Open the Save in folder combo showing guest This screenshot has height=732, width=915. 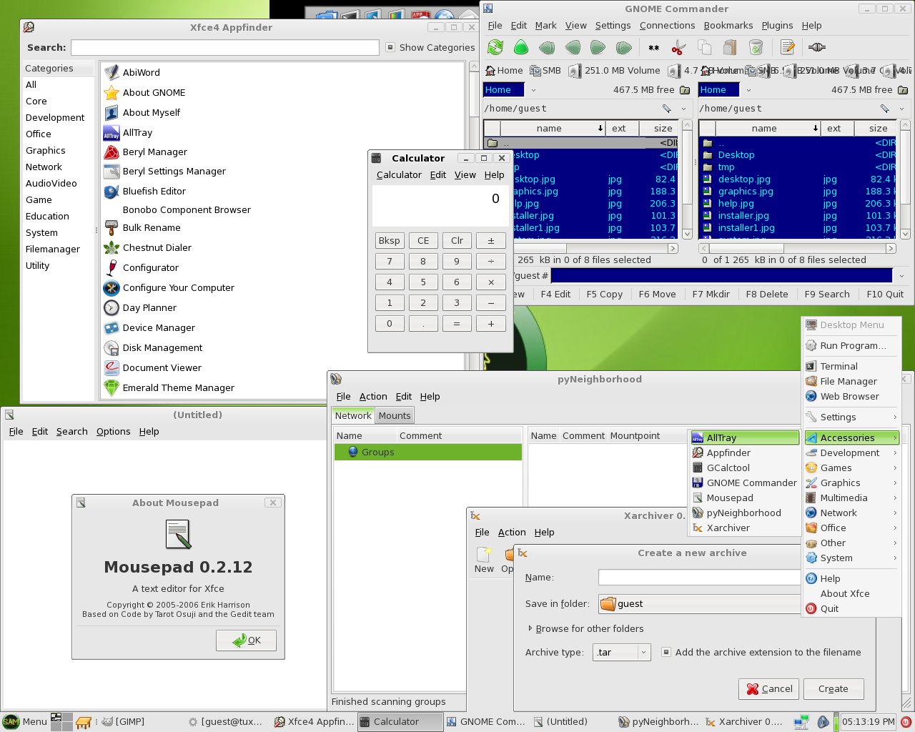point(701,604)
